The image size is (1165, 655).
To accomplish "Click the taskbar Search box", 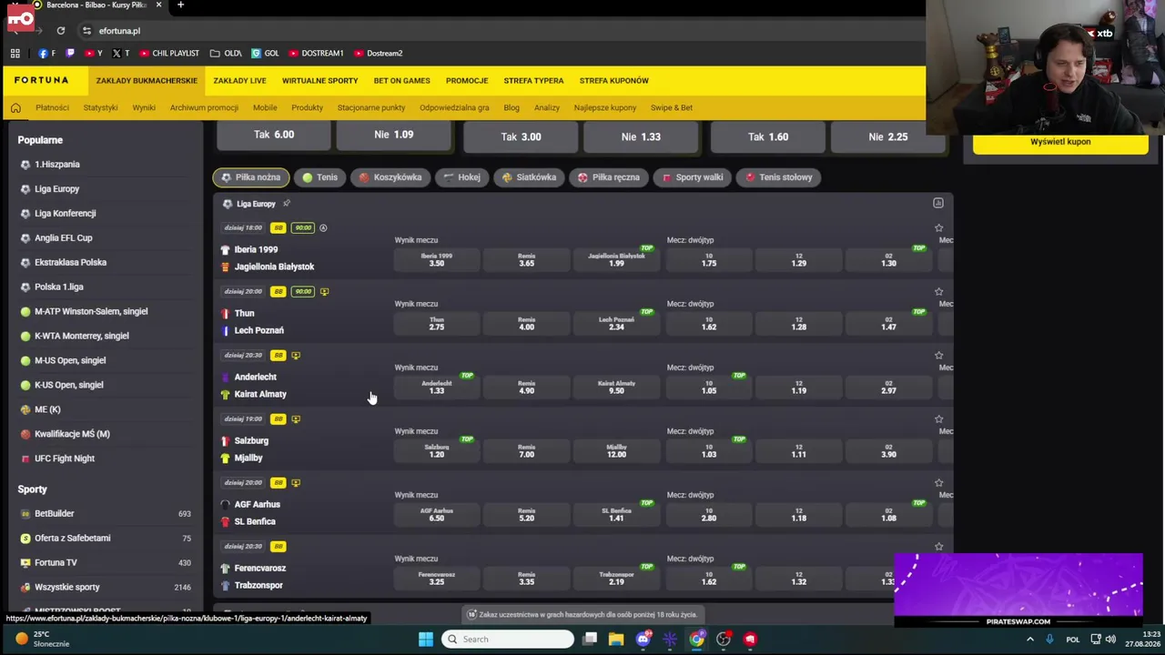I will (508, 640).
